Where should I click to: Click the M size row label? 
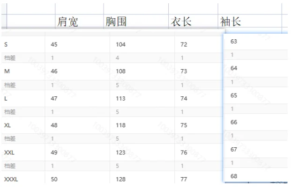pos(7,71)
